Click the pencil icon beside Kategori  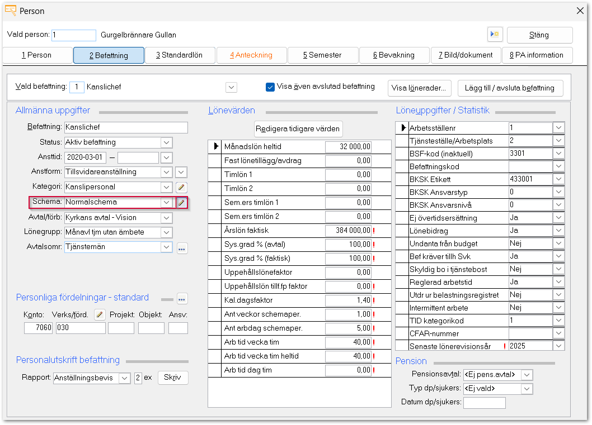click(181, 187)
